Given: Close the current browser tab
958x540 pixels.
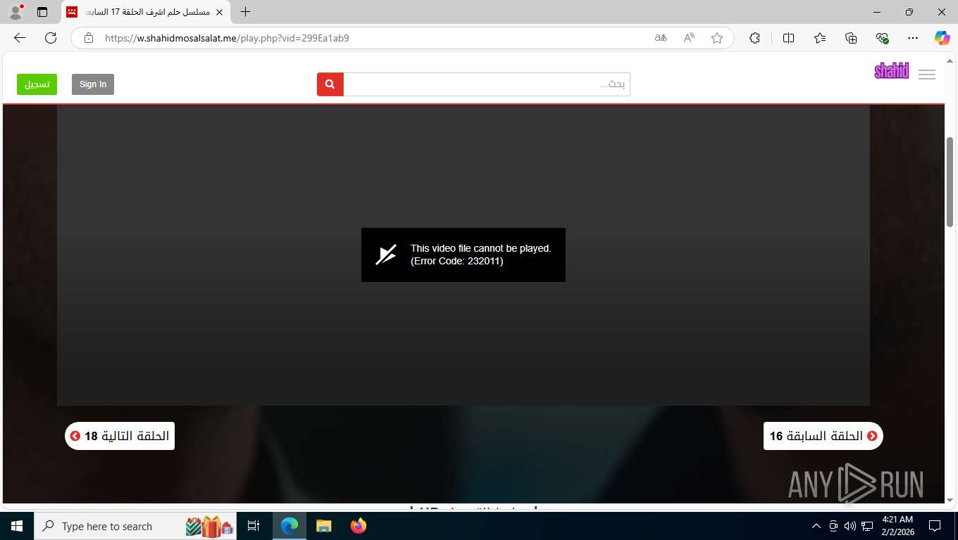Looking at the screenshot, I should (x=219, y=12).
